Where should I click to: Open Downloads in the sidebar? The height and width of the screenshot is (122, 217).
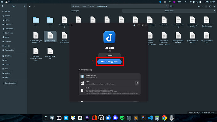coord(9,33)
